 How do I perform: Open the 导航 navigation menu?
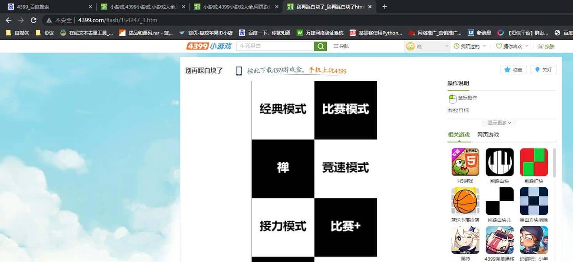341,46
